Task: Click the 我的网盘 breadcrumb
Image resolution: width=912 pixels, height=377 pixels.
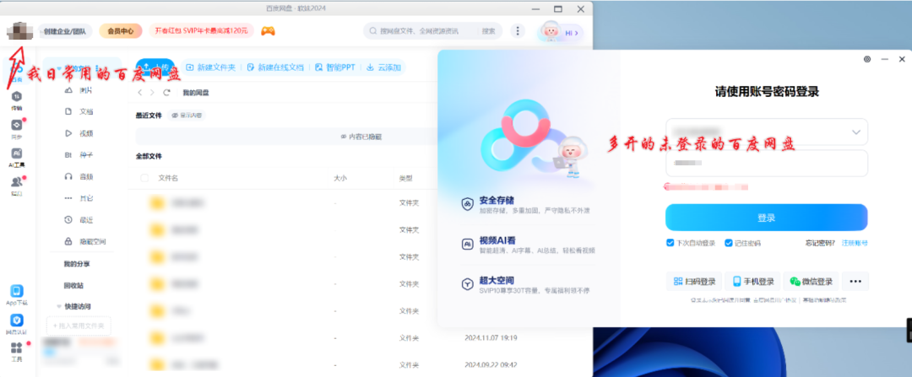Action: [196, 93]
